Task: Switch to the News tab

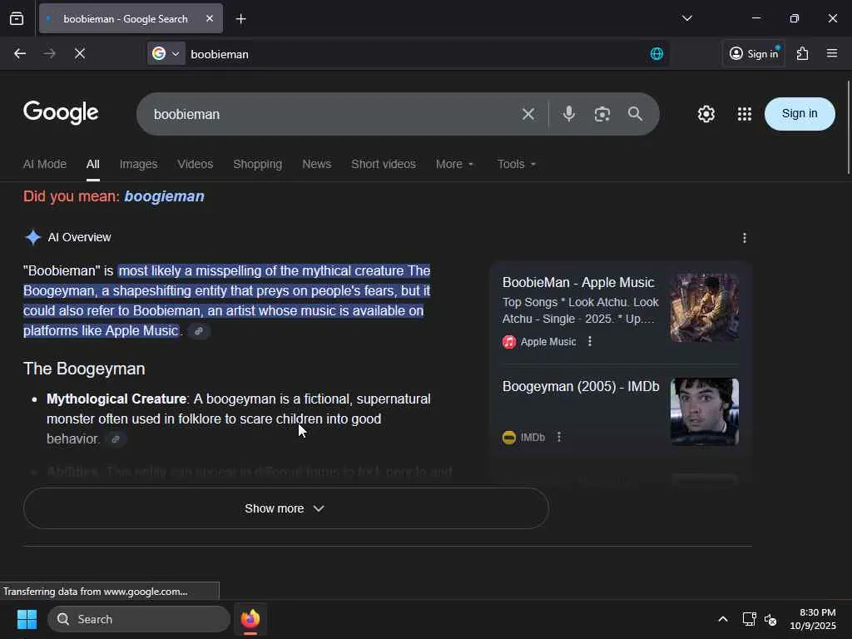Action: (317, 164)
